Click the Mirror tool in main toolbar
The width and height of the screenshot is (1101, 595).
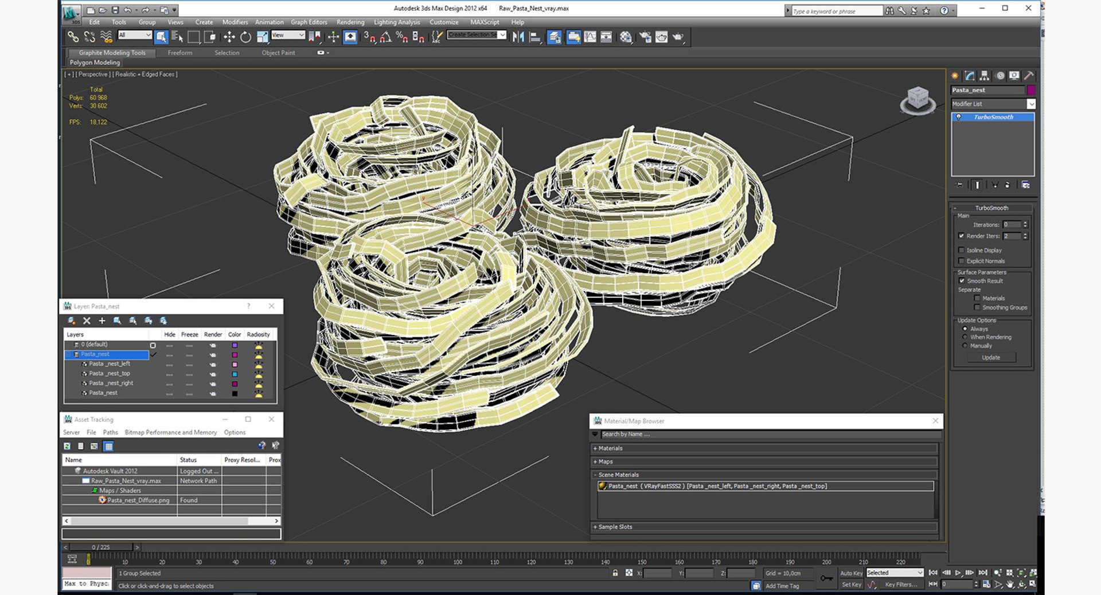pos(518,37)
